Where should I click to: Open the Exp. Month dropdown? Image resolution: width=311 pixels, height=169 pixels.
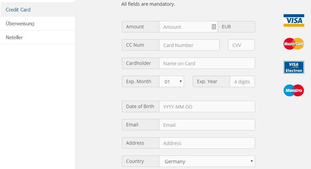coord(172,81)
